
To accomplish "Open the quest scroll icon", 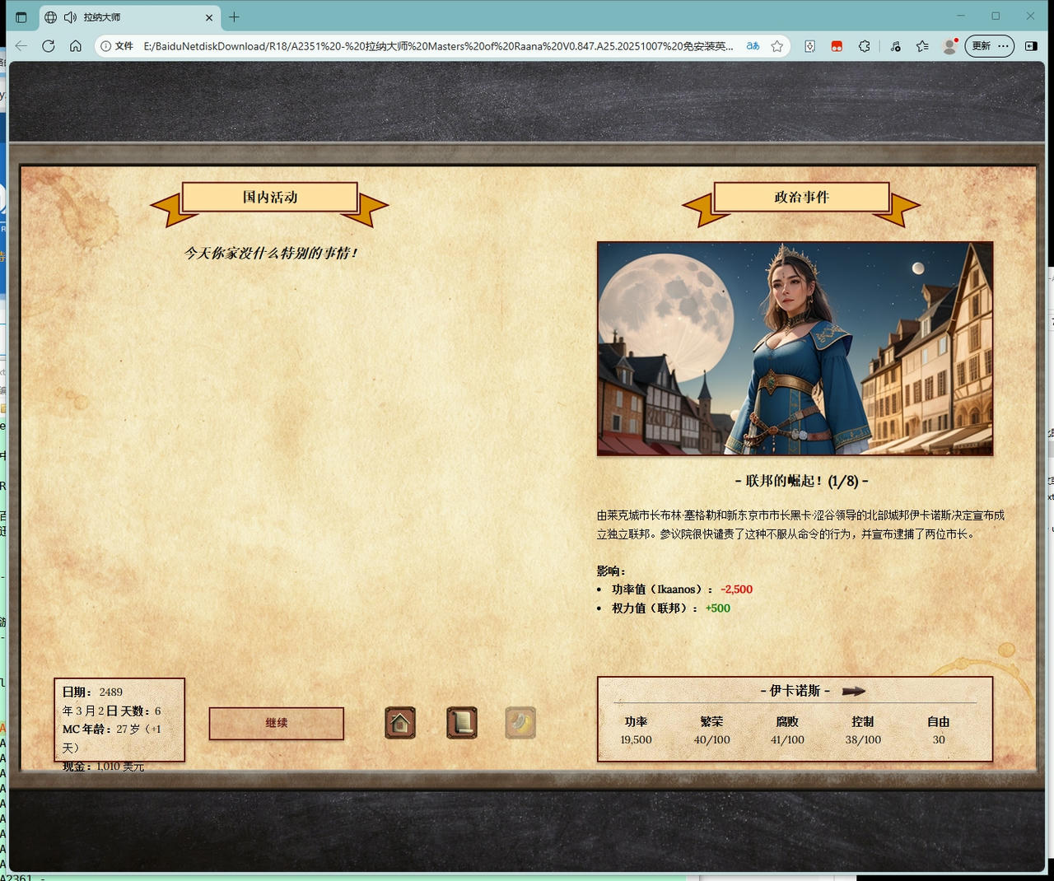I will coord(461,723).
